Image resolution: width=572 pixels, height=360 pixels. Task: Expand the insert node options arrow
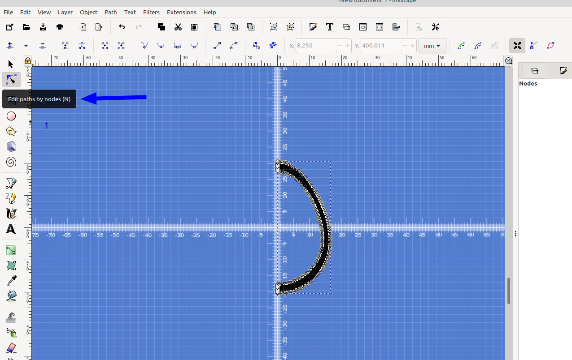26,46
